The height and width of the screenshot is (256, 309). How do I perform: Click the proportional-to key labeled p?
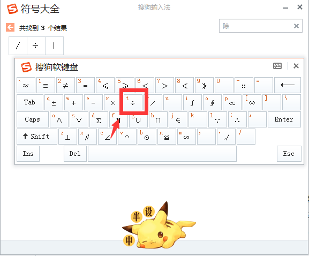[x=232, y=102]
